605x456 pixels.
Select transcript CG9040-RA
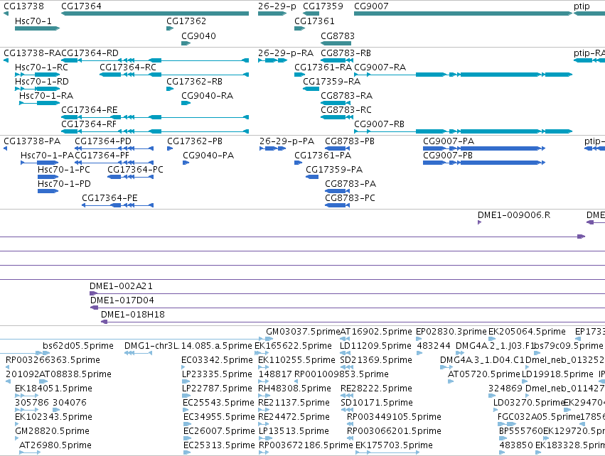click(186, 102)
